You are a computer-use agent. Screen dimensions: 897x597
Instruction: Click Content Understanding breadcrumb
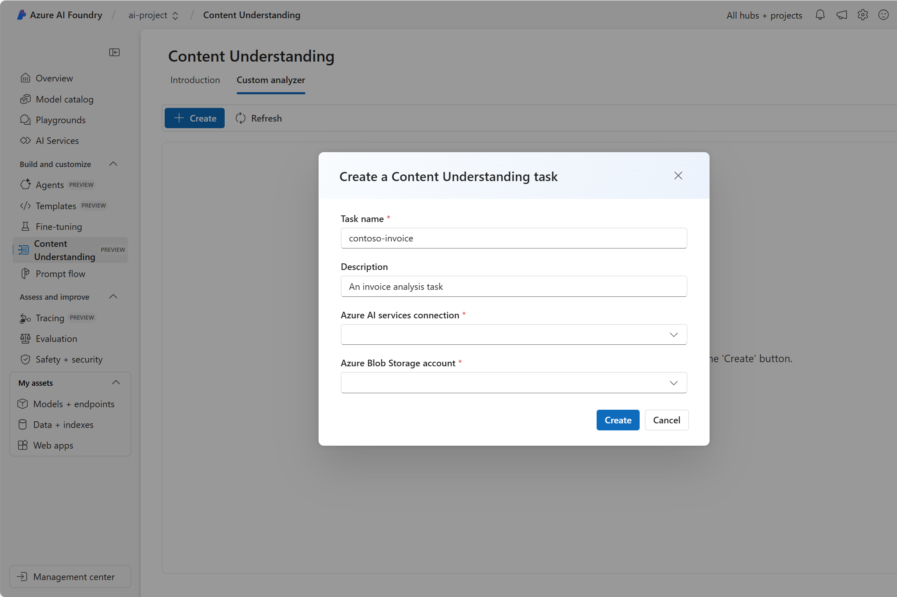(x=252, y=15)
